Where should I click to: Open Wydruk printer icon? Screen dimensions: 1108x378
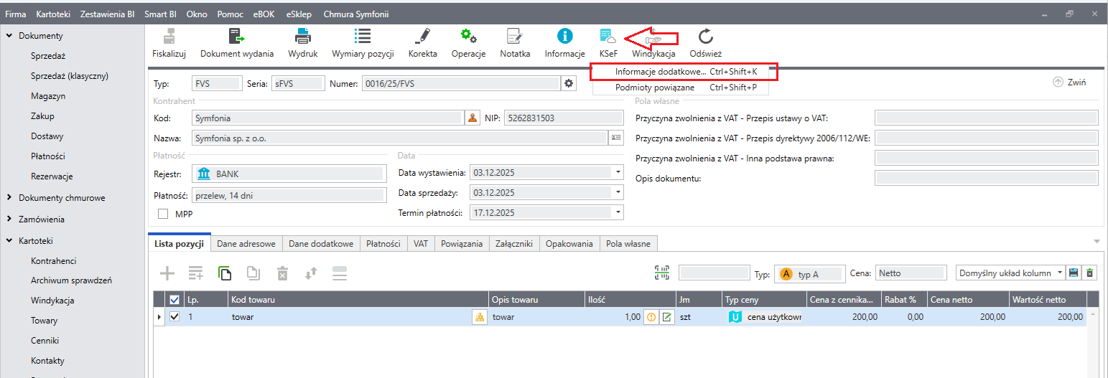point(303,37)
